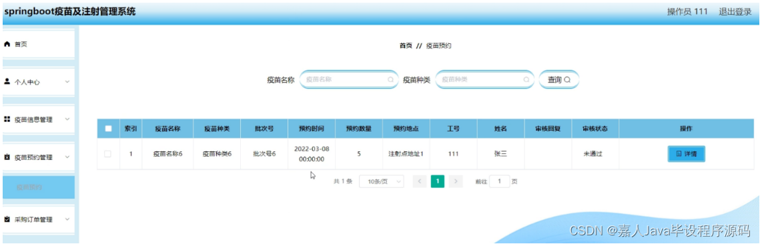
Task: Click the 工号 column header
Action: 453,129
